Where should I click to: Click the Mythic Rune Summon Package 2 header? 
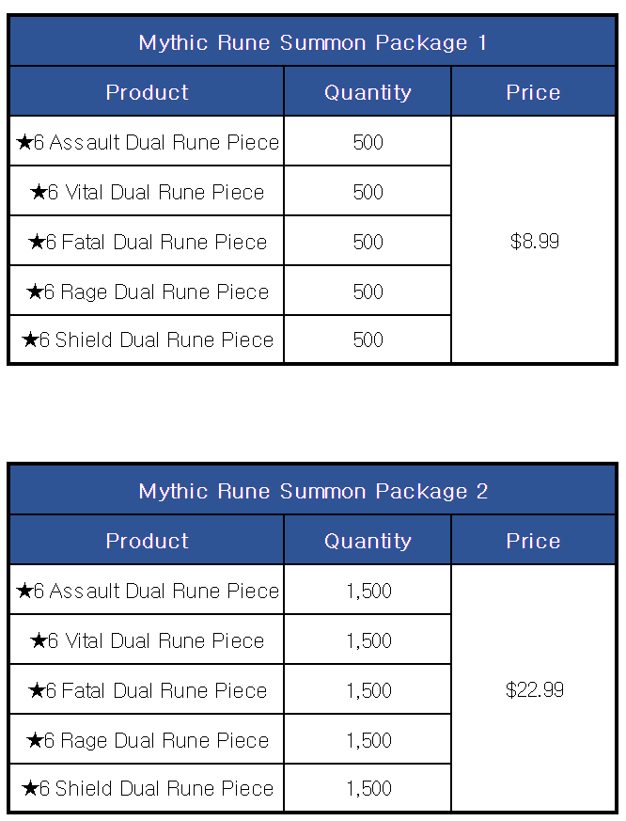click(x=312, y=491)
